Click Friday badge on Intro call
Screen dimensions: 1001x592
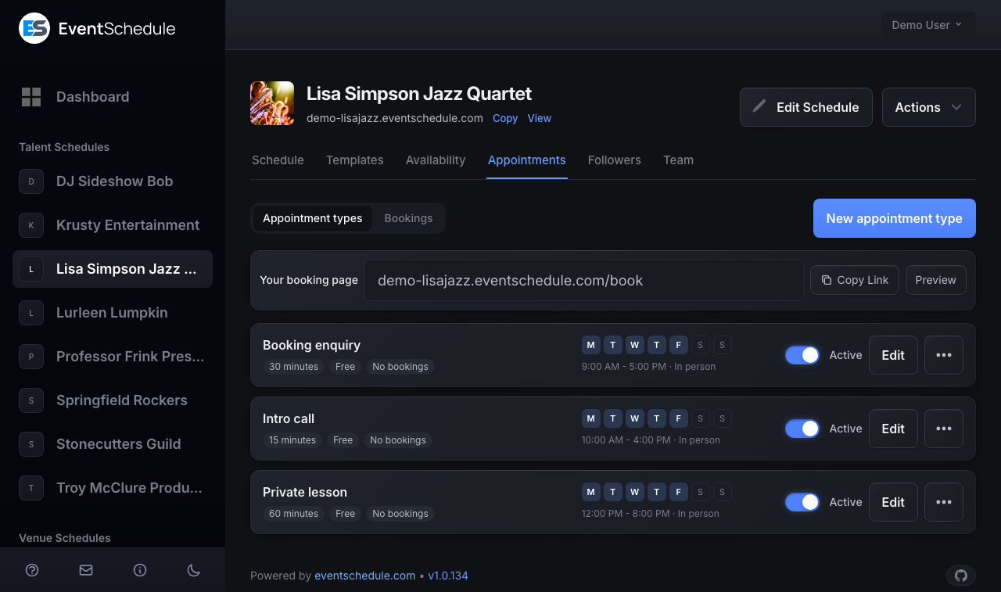point(679,418)
